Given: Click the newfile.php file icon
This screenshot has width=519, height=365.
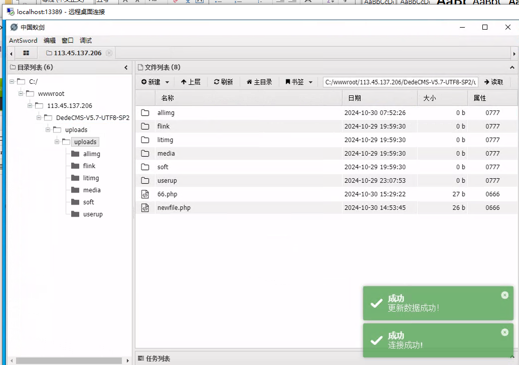Looking at the screenshot, I should coord(145,208).
